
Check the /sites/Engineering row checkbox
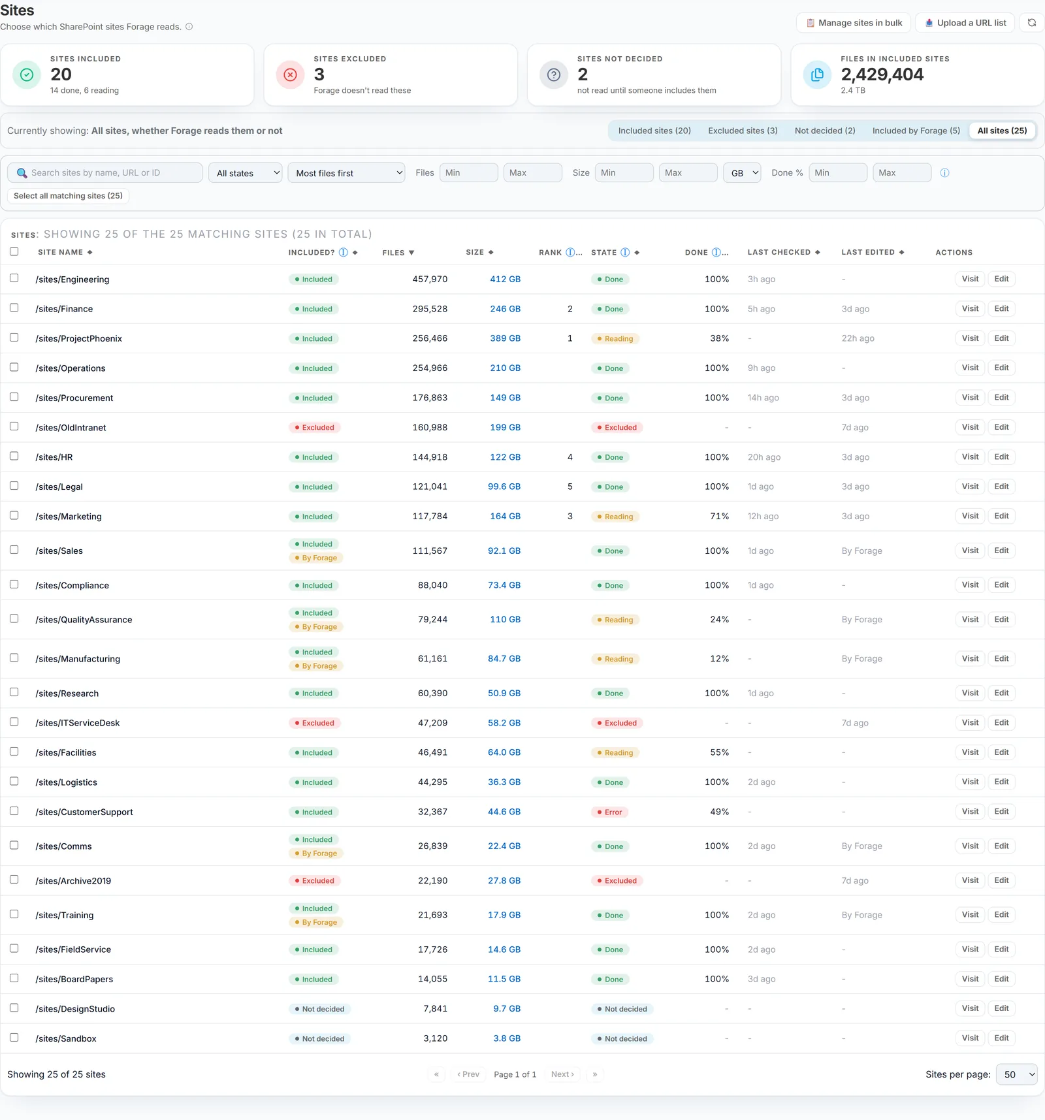click(14, 278)
